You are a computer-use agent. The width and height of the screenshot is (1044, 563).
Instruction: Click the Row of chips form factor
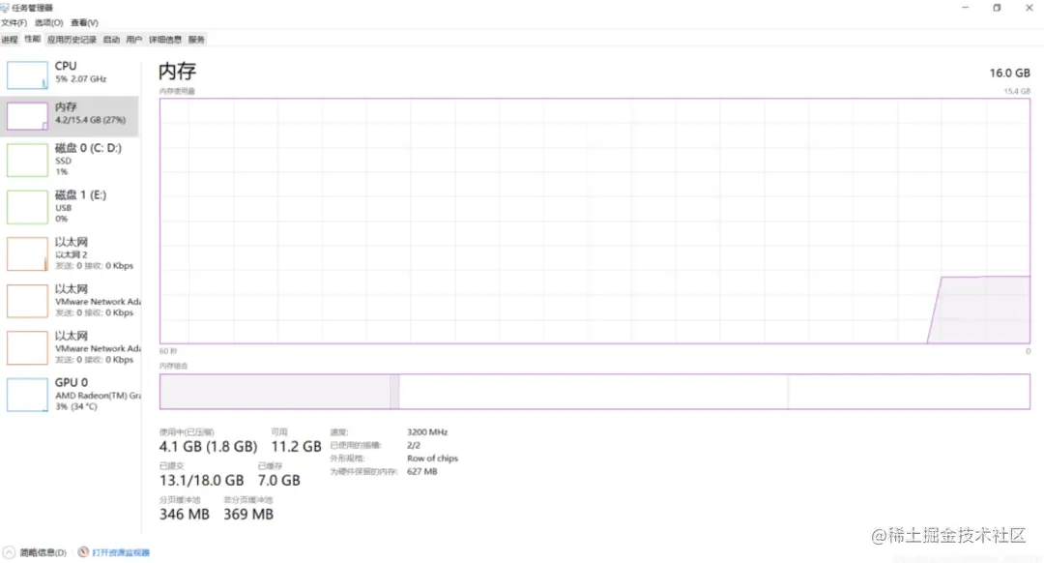click(433, 459)
